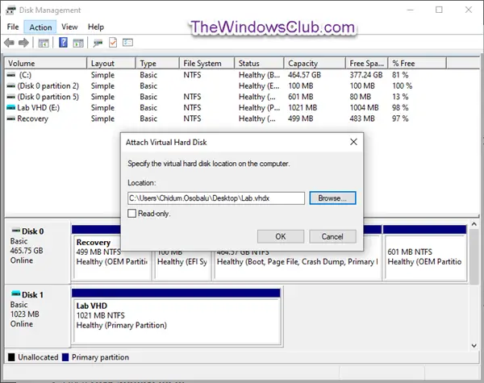
Task: Click the Show/Hide Console Tree icon
Action: 44,43
